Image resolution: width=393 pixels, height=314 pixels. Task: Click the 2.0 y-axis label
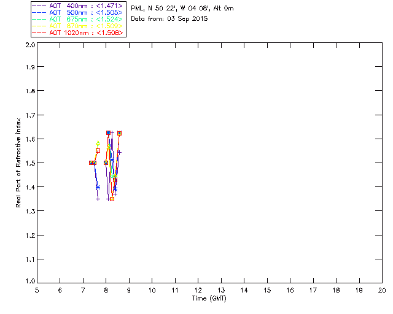(x=30, y=45)
